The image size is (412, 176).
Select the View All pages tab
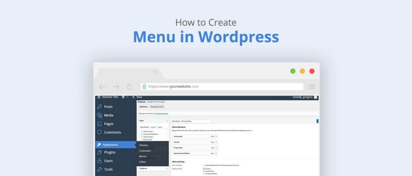[x=153, y=127]
